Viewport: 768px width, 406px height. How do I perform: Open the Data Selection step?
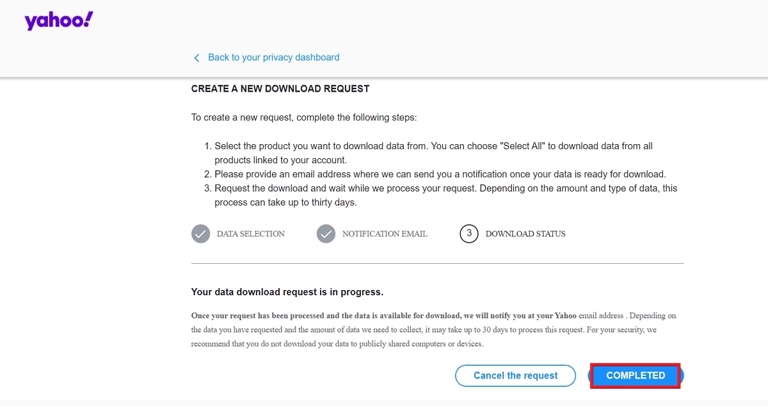click(x=238, y=234)
